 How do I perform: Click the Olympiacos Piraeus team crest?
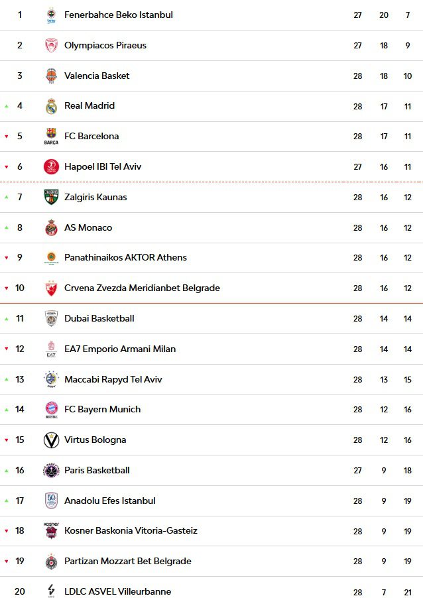click(51, 45)
